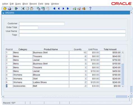Go to next record with right arrow
133x105 pixels.
point(63,9)
